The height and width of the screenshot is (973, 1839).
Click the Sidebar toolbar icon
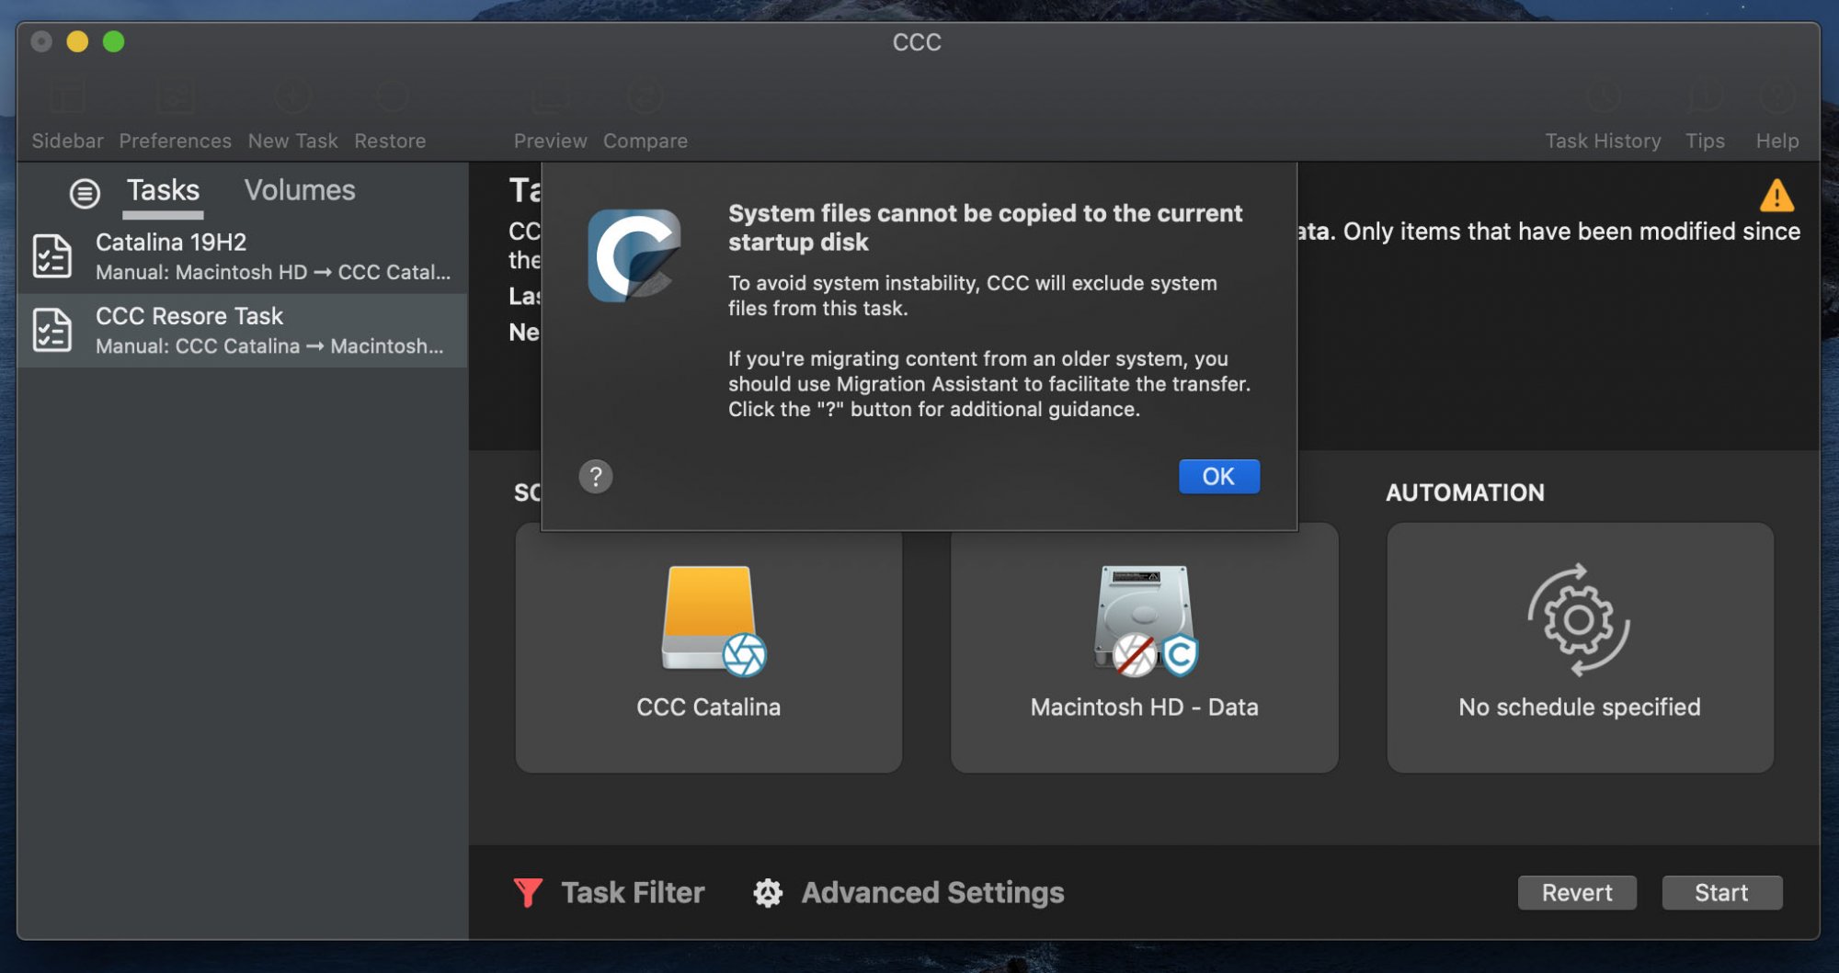tap(68, 96)
